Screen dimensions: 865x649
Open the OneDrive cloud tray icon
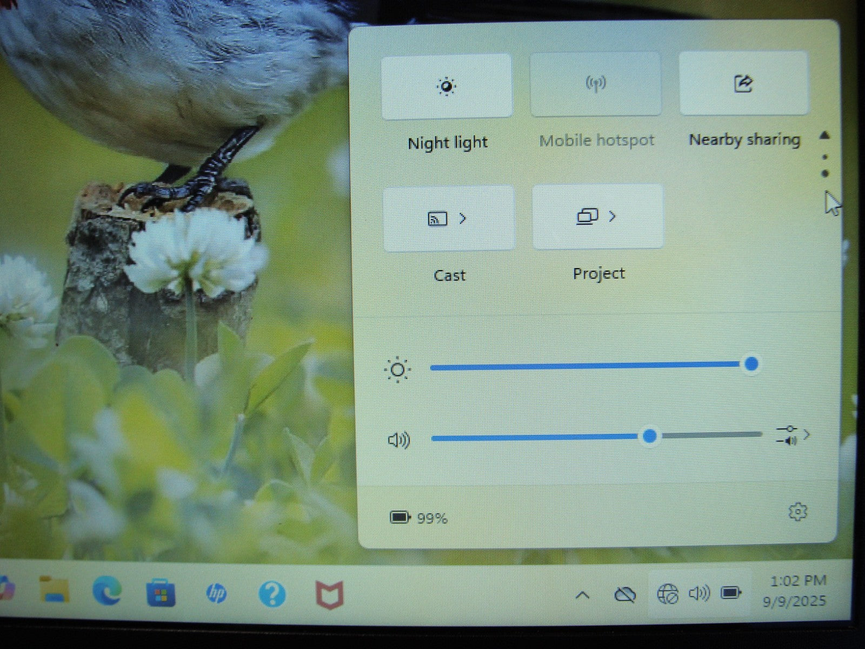[625, 595]
